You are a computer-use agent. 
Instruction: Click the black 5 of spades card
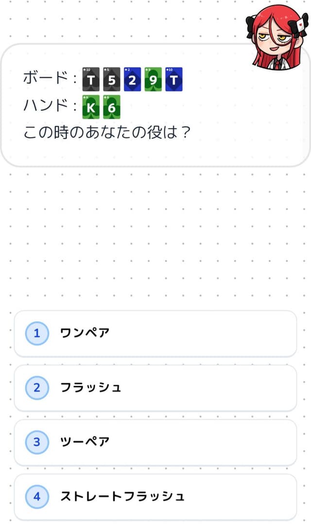tap(112, 79)
